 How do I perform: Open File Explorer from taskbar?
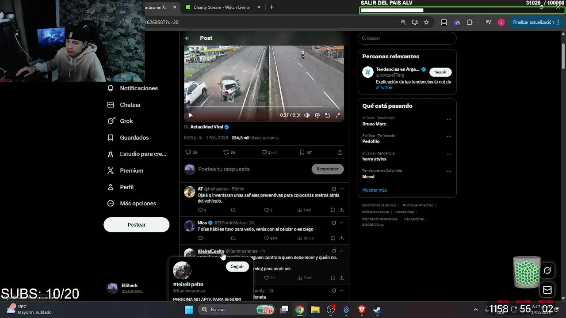coord(315,310)
